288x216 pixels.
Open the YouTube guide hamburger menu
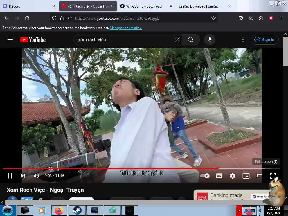tap(10, 39)
